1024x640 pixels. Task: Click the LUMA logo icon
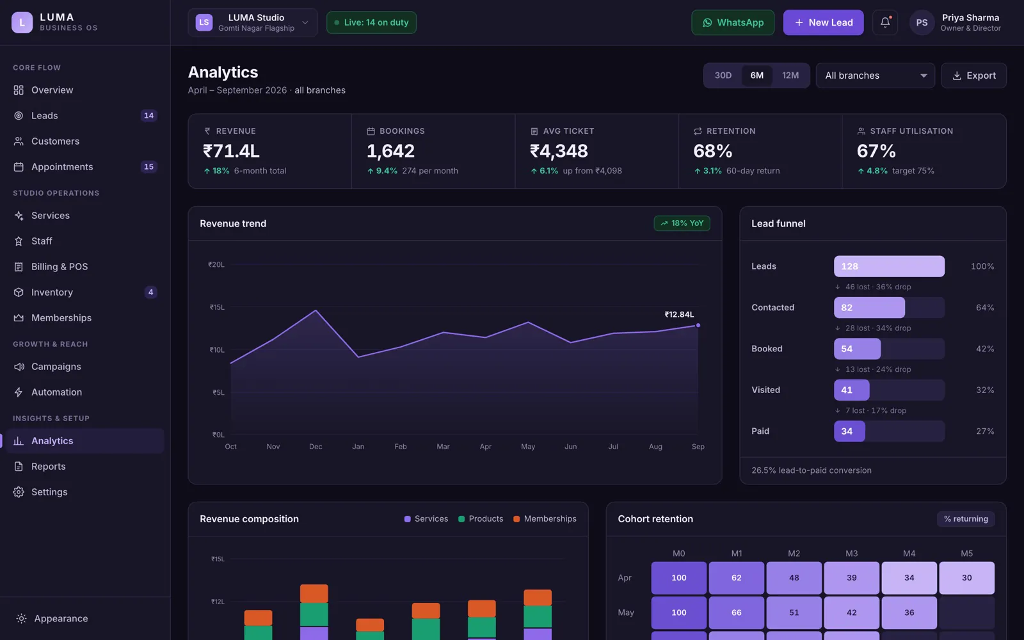[22, 22]
